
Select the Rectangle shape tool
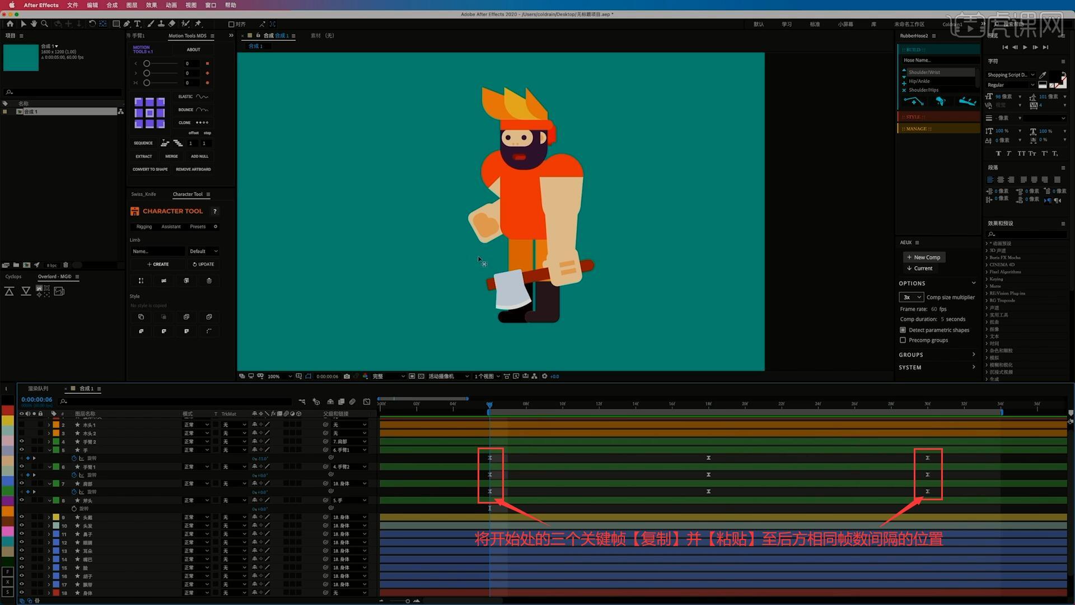pos(116,24)
